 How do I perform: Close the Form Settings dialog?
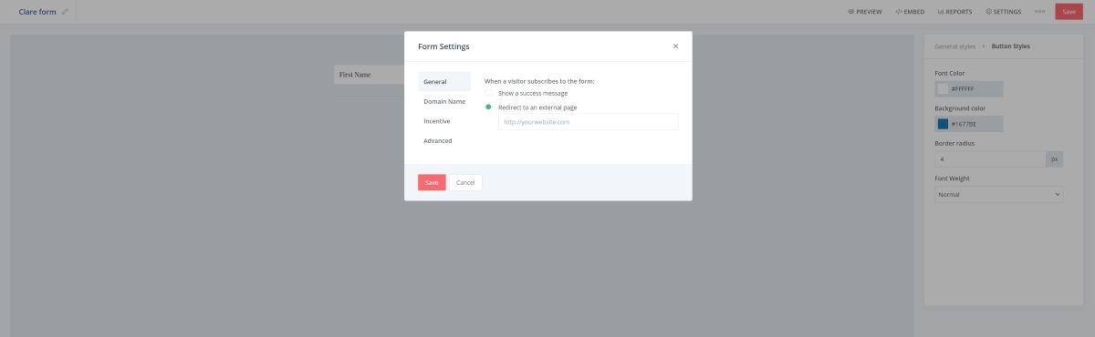coord(675,46)
